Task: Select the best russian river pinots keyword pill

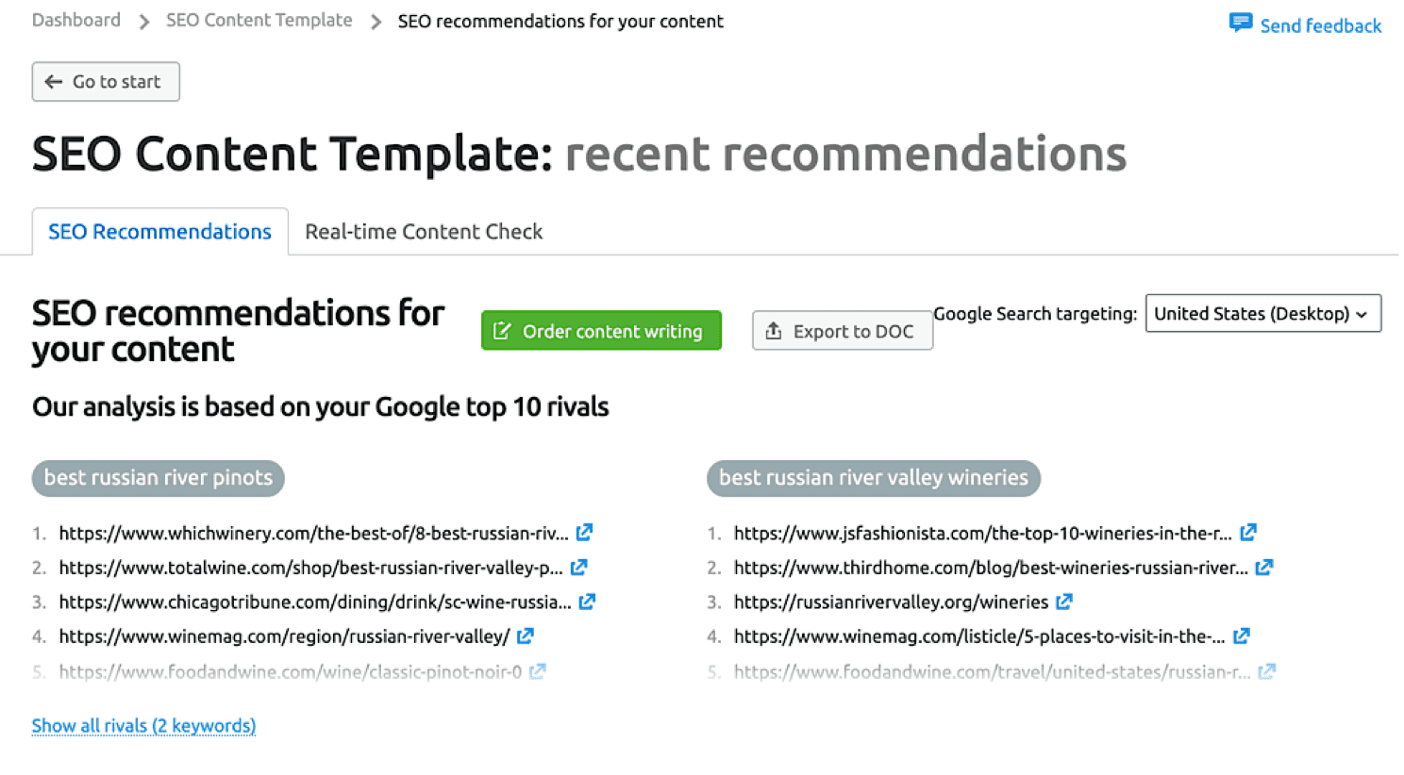Action: click(158, 478)
